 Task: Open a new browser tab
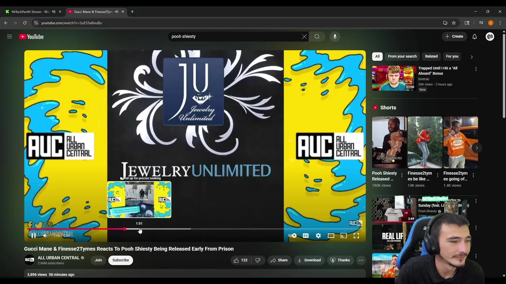click(132, 12)
